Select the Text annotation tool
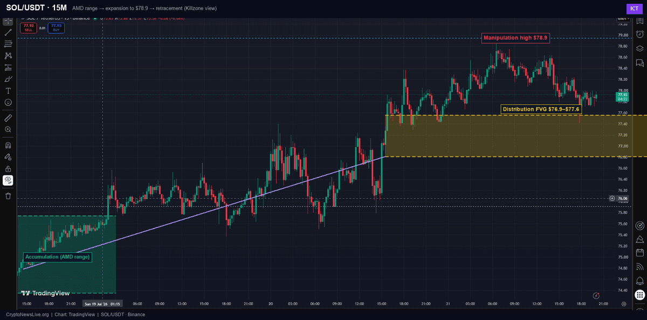The width and height of the screenshot is (647, 320). pyautogui.click(x=8, y=90)
